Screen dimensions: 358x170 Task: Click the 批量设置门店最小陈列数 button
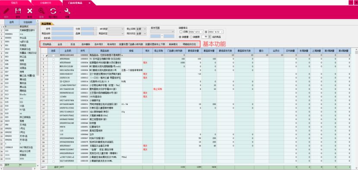click(x=131, y=44)
